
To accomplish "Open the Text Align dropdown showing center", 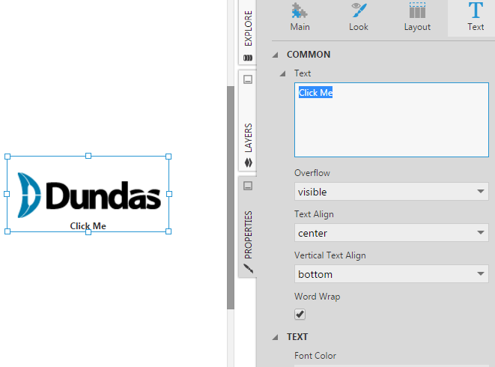I will pos(392,233).
